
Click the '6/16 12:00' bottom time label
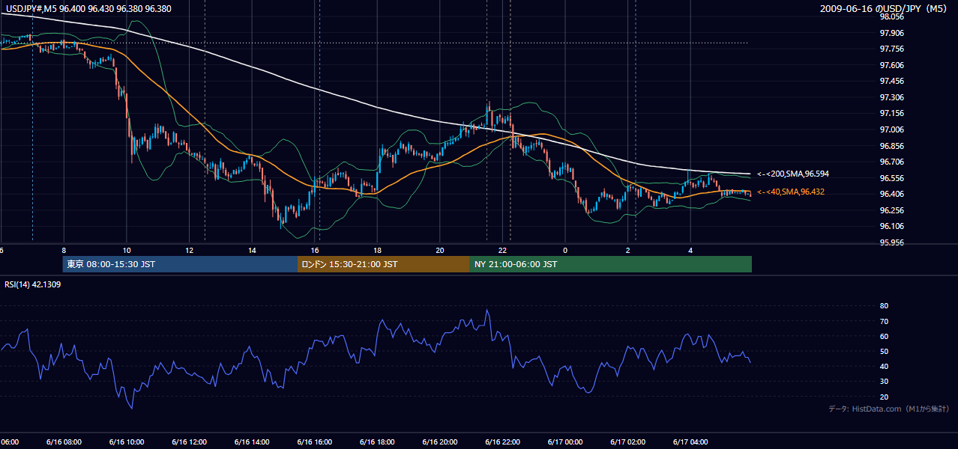[x=188, y=442]
